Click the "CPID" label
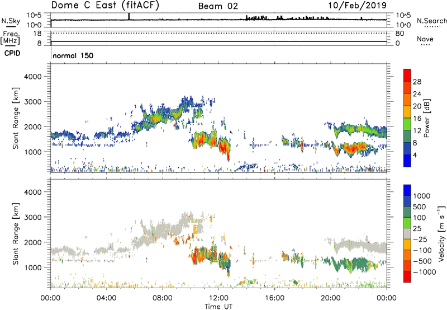The width and height of the screenshot is (447, 310). (12, 53)
